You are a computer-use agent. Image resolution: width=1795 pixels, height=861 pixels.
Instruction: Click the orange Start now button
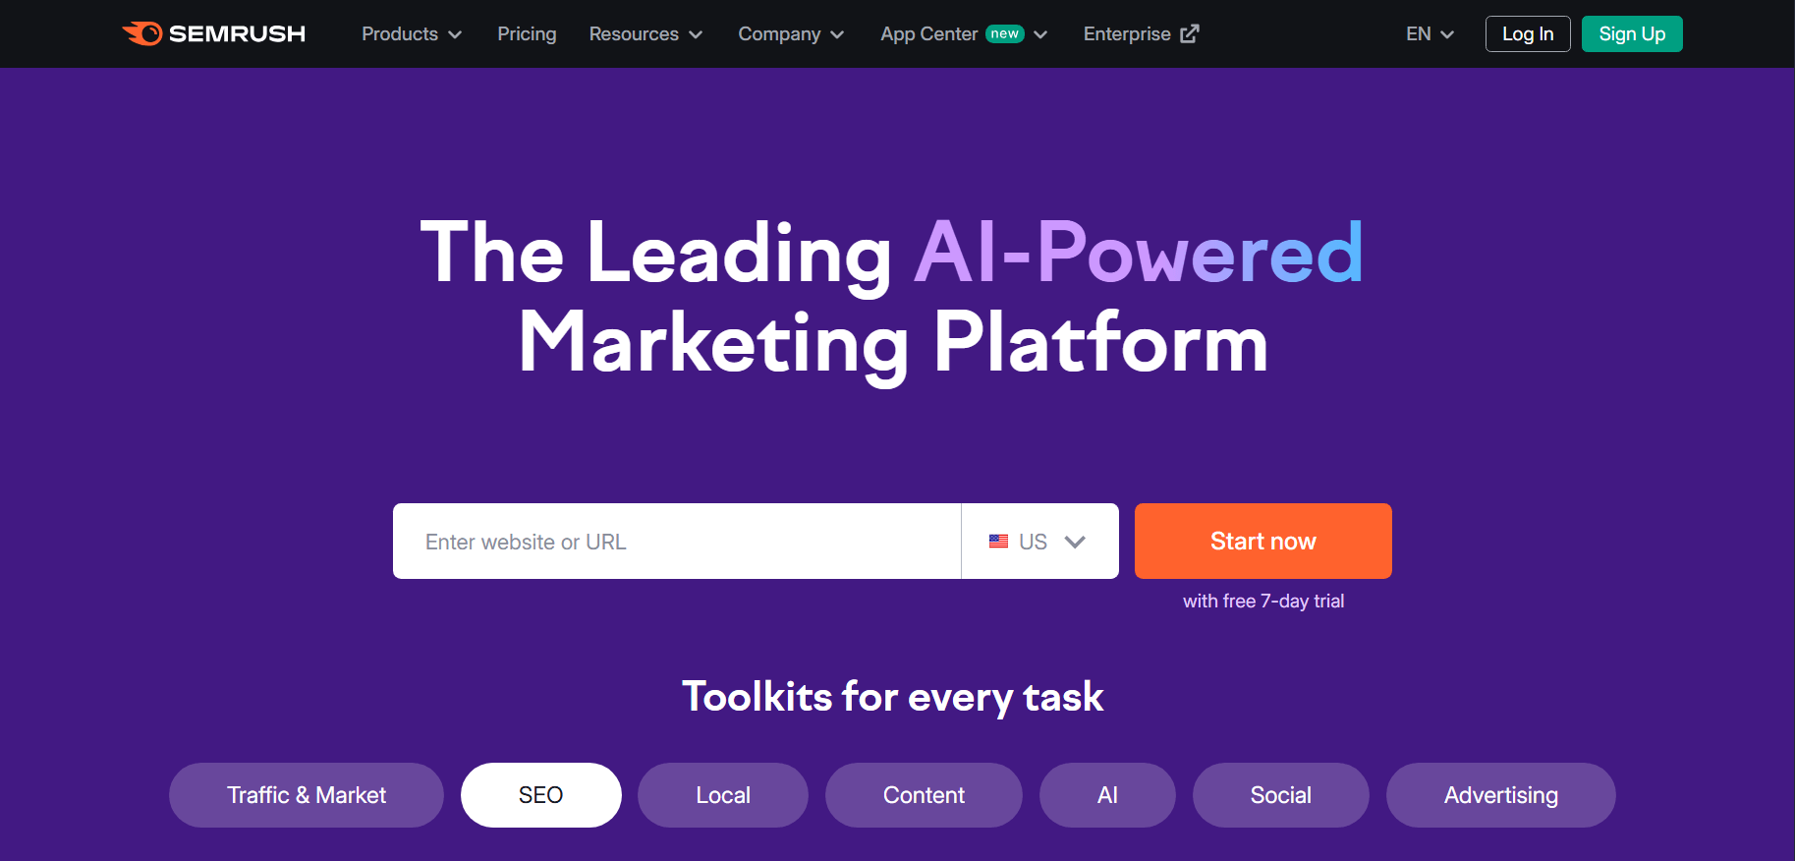(1263, 542)
